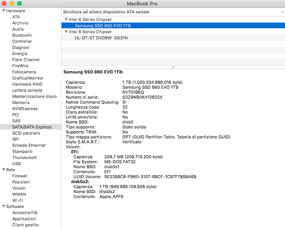
Task: Select Posizioni under Rete
Action: pyautogui.click(x=21, y=182)
